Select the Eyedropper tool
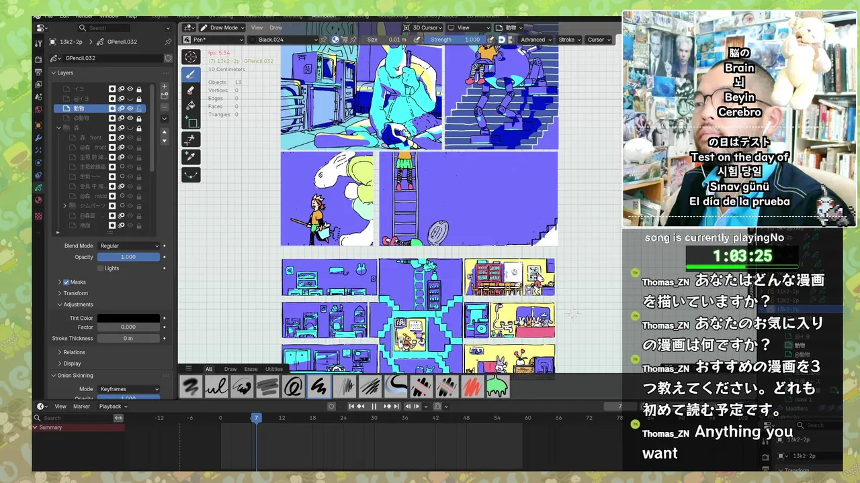This screenshot has width=860, height=483. pyautogui.click(x=191, y=156)
